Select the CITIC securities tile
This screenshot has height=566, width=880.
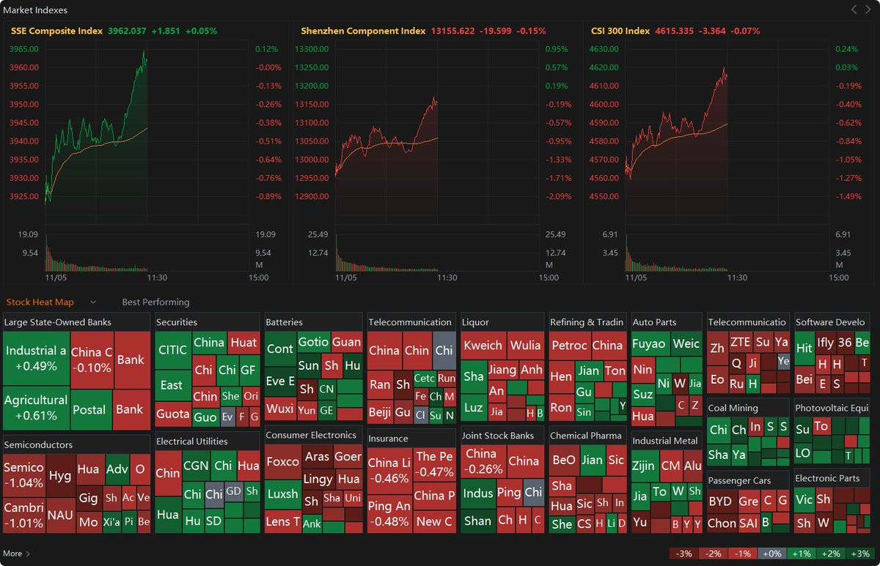[x=172, y=350]
